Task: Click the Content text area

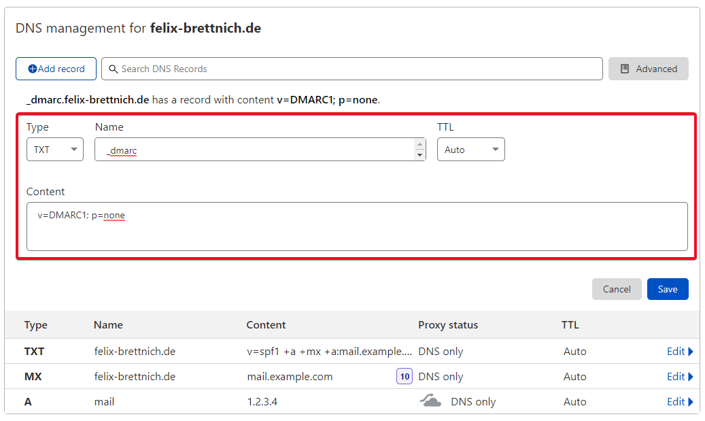Action: [357, 226]
